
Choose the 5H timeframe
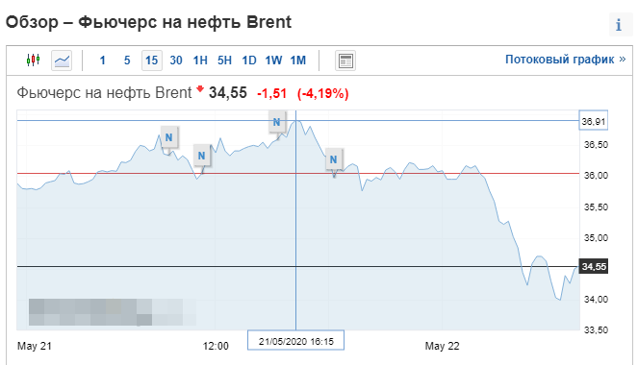click(224, 61)
